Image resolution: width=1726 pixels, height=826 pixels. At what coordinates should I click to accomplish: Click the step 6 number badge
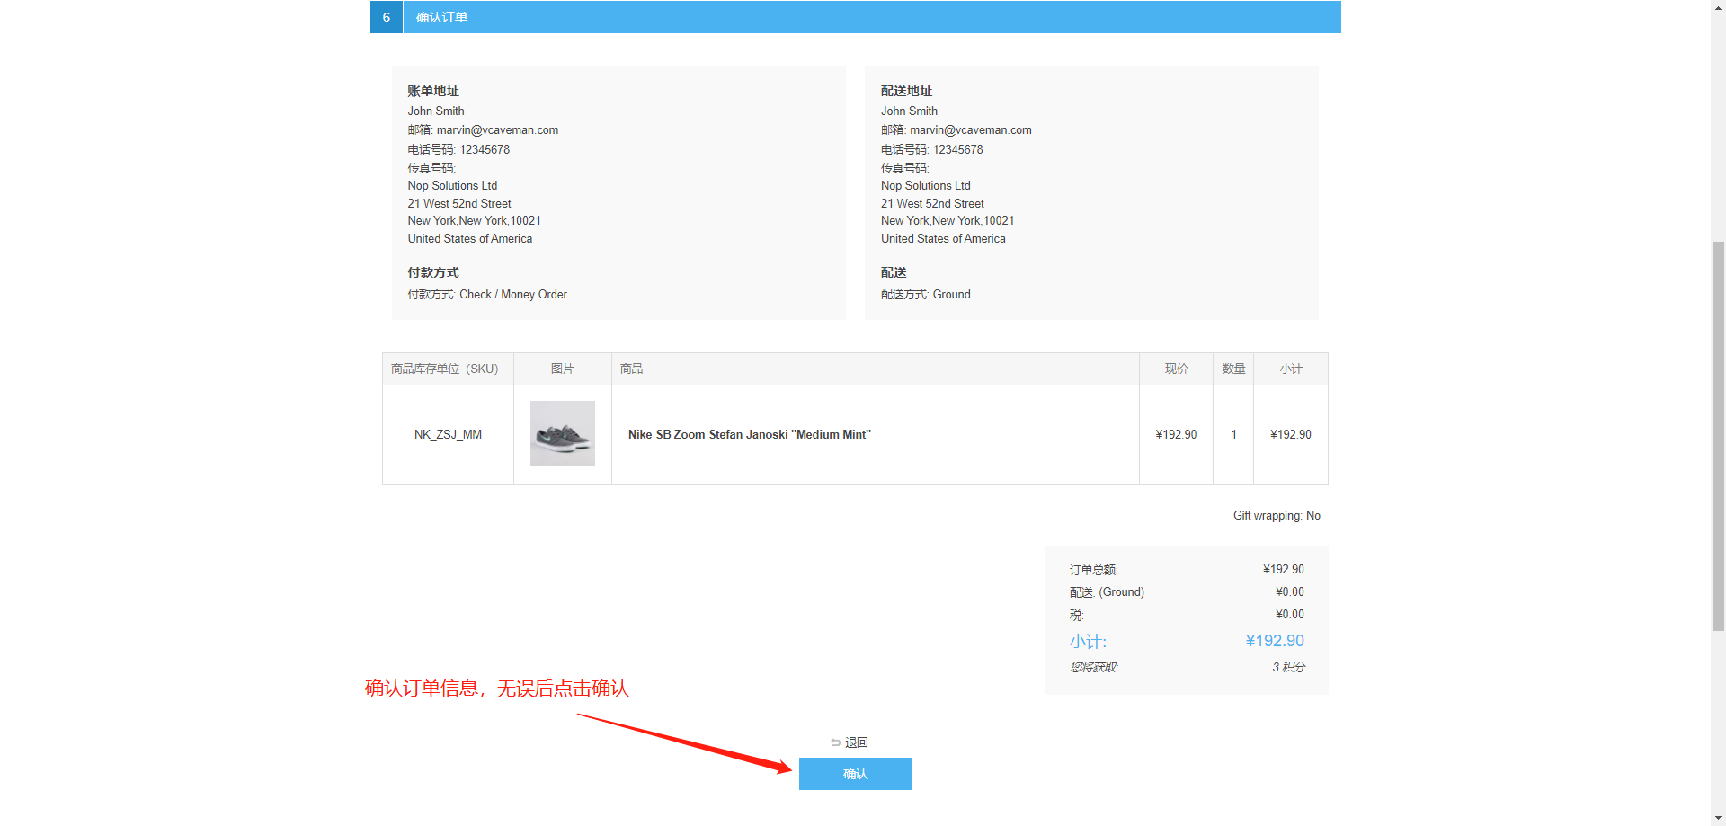tap(387, 17)
